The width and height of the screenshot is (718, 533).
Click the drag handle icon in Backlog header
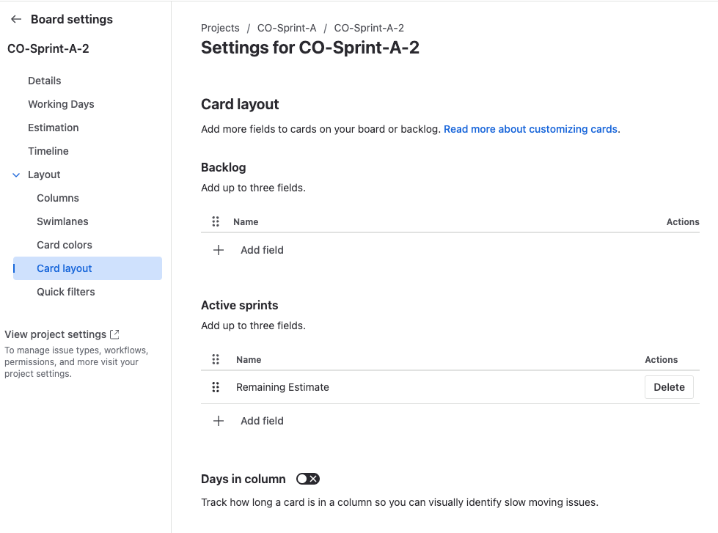tap(216, 221)
